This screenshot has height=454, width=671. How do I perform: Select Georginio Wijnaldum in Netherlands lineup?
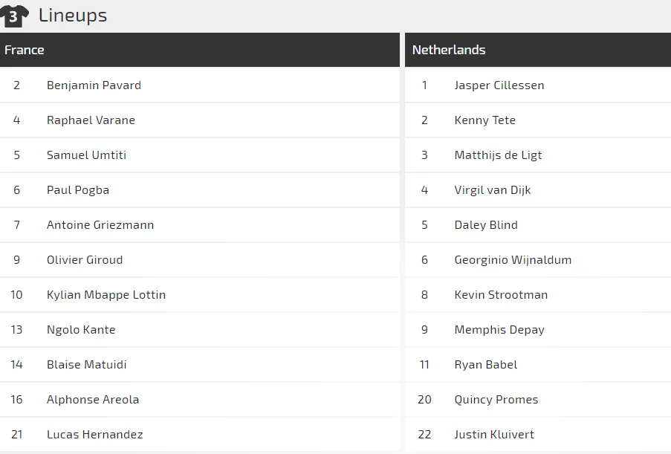pos(513,260)
